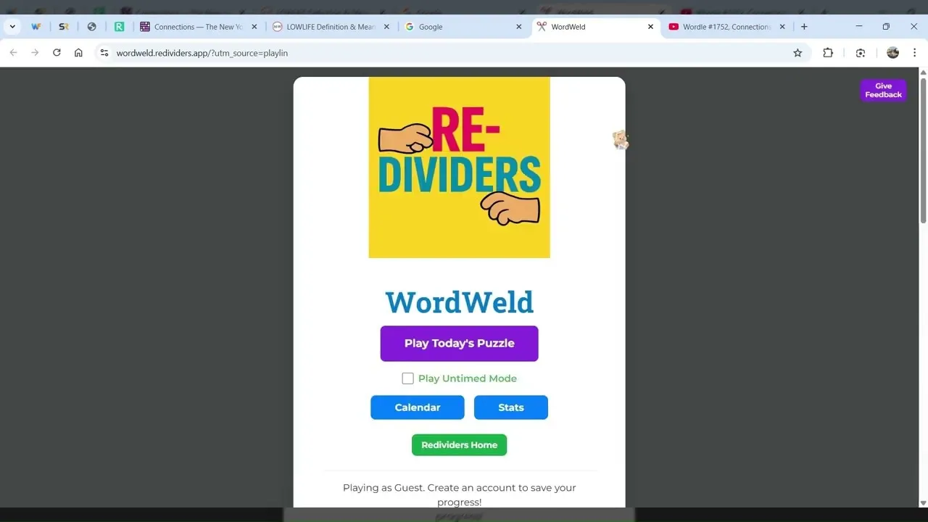928x522 pixels.
Task: Click the Give Feedback button
Action: [x=883, y=91]
